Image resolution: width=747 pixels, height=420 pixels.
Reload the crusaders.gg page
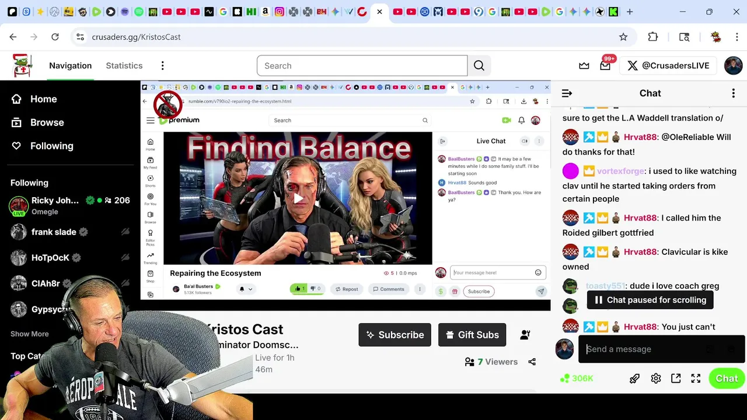[x=55, y=37]
